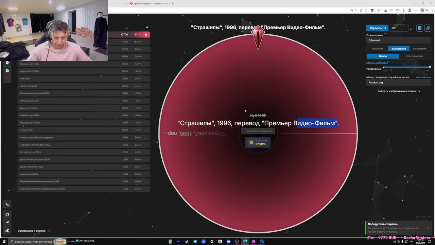The image size is (435, 245).
Task: Switch to the Новое dropout format
Action: pos(383,56)
